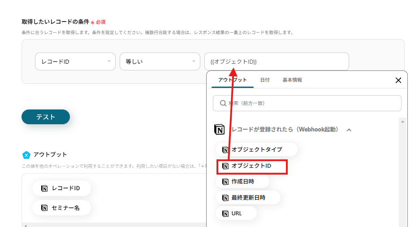This screenshot has width=415, height=227.
Task: Click Notion icon on 作成日時 chip
Action: point(225,182)
